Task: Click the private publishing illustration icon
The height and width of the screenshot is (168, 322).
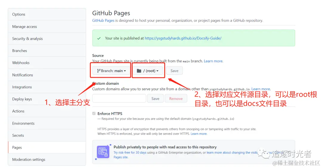Action: click(x=103, y=152)
